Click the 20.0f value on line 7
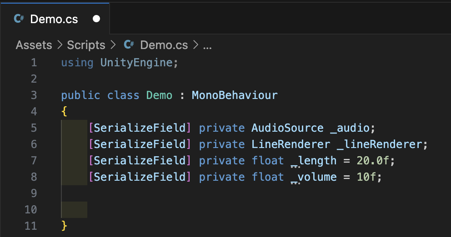The width and height of the screenshot is (451, 237). pos(373,161)
